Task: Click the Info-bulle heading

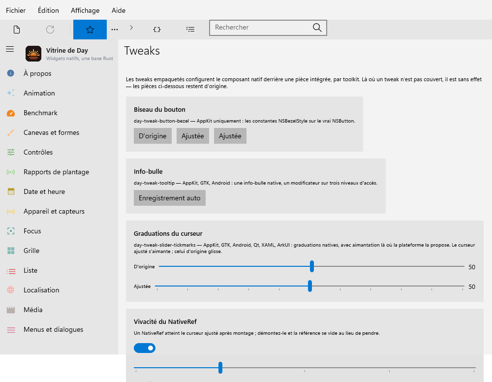Action: 148,171
